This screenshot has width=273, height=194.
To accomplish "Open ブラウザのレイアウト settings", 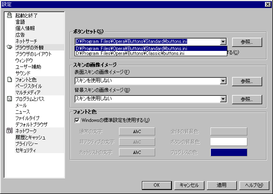I will coord(33,54).
